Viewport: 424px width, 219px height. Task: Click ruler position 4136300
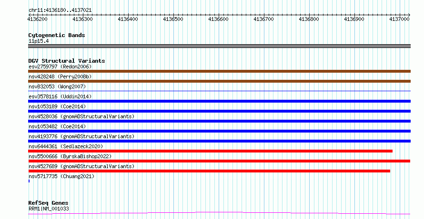point(82,19)
